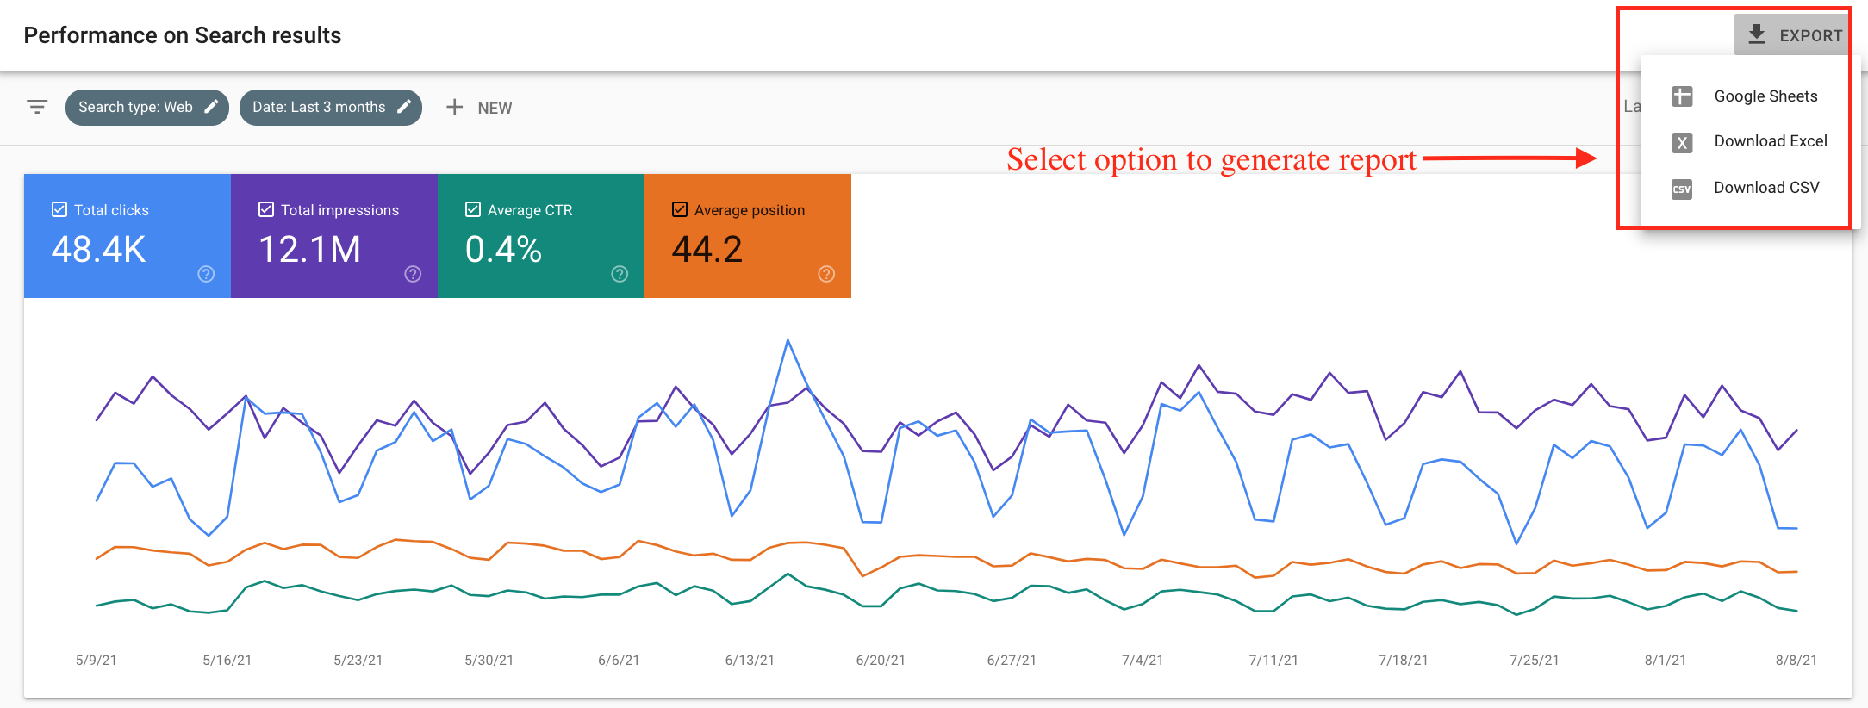Viewport: 1868px width, 708px height.
Task: Toggle the Average position checkbox off
Action: coord(679,208)
